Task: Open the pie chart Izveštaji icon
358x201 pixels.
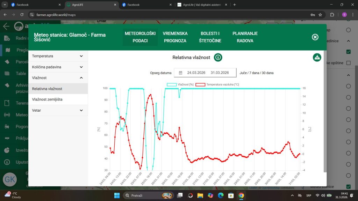Action: coord(7,150)
